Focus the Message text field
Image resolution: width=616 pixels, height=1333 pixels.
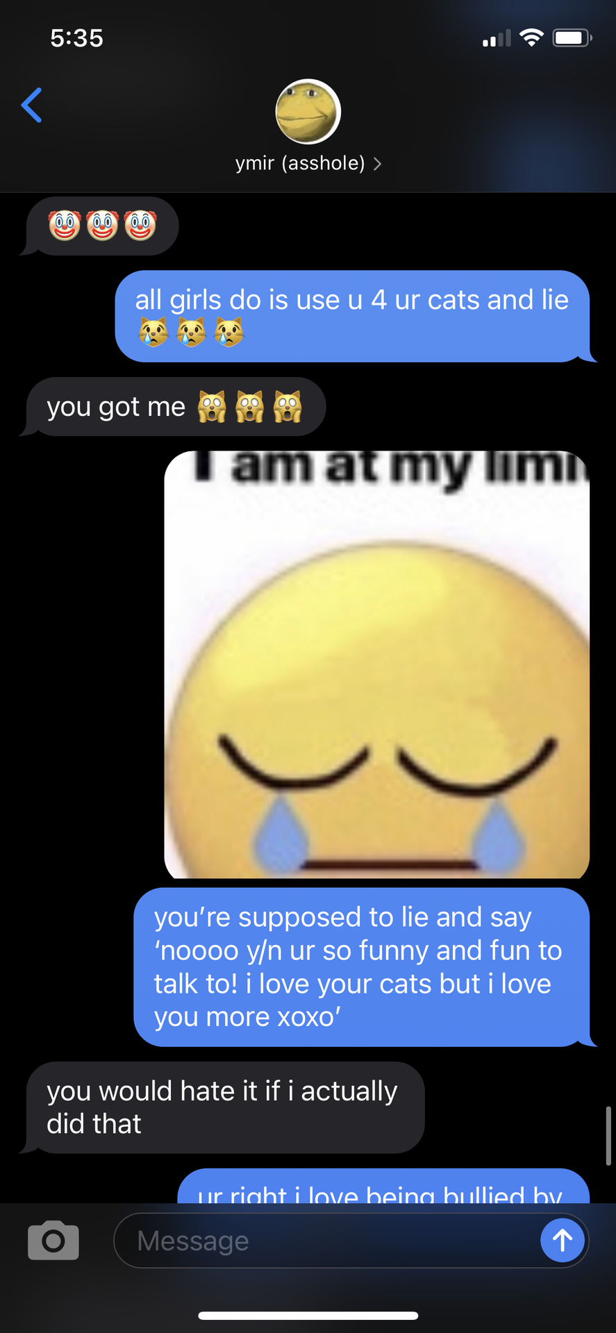326,1240
